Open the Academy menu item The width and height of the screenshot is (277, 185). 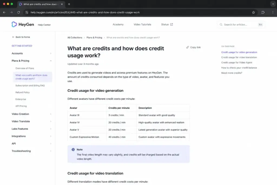[x=118, y=24]
